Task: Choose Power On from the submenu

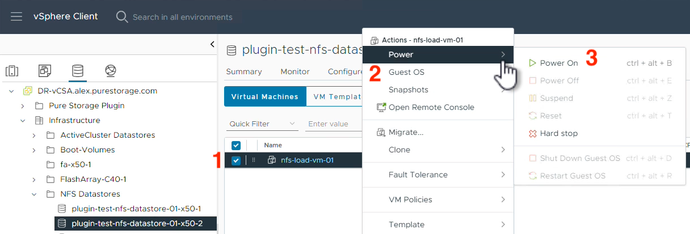Action: (x=558, y=63)
